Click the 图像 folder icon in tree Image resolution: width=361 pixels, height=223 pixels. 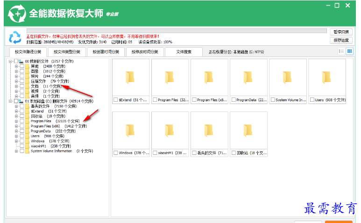28,71
